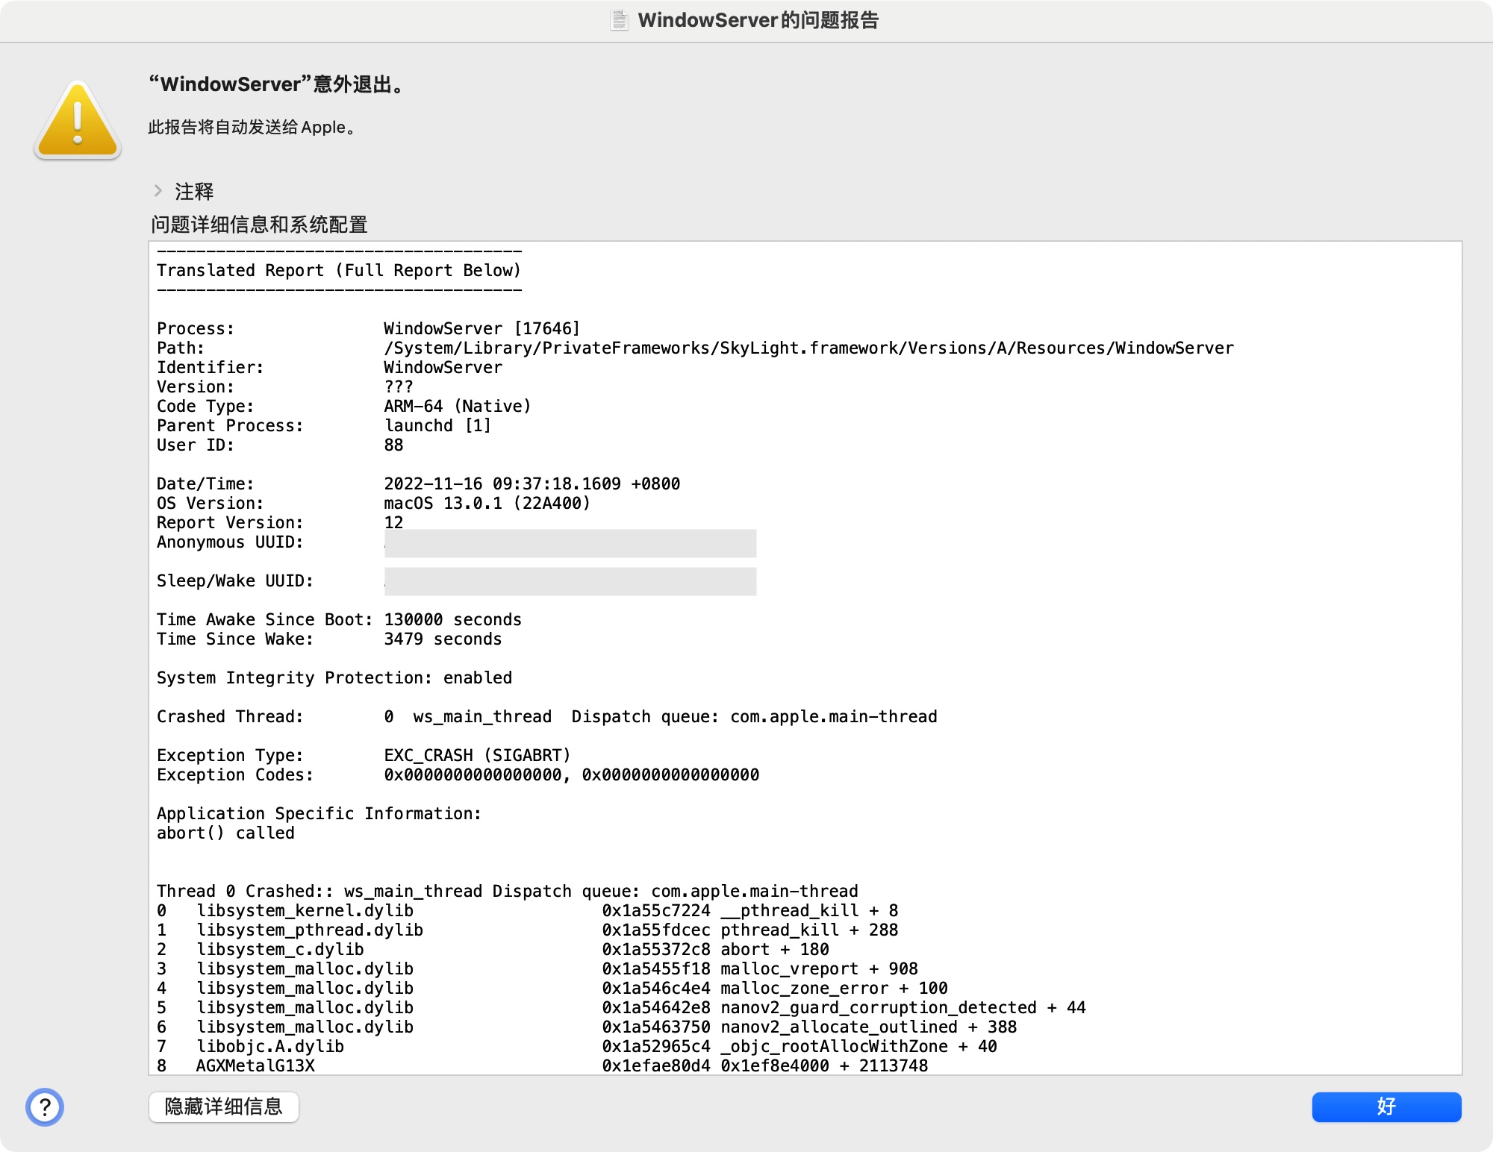Expand the 注释 disclosure chevron
This screenshot has width=1493, height=1152.
(x=158, y=191)
